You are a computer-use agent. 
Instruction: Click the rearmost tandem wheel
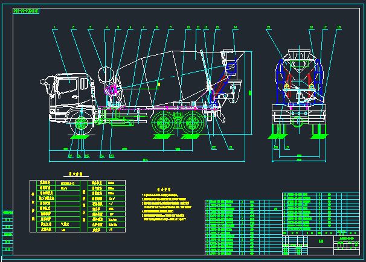(x=193, y=123)
